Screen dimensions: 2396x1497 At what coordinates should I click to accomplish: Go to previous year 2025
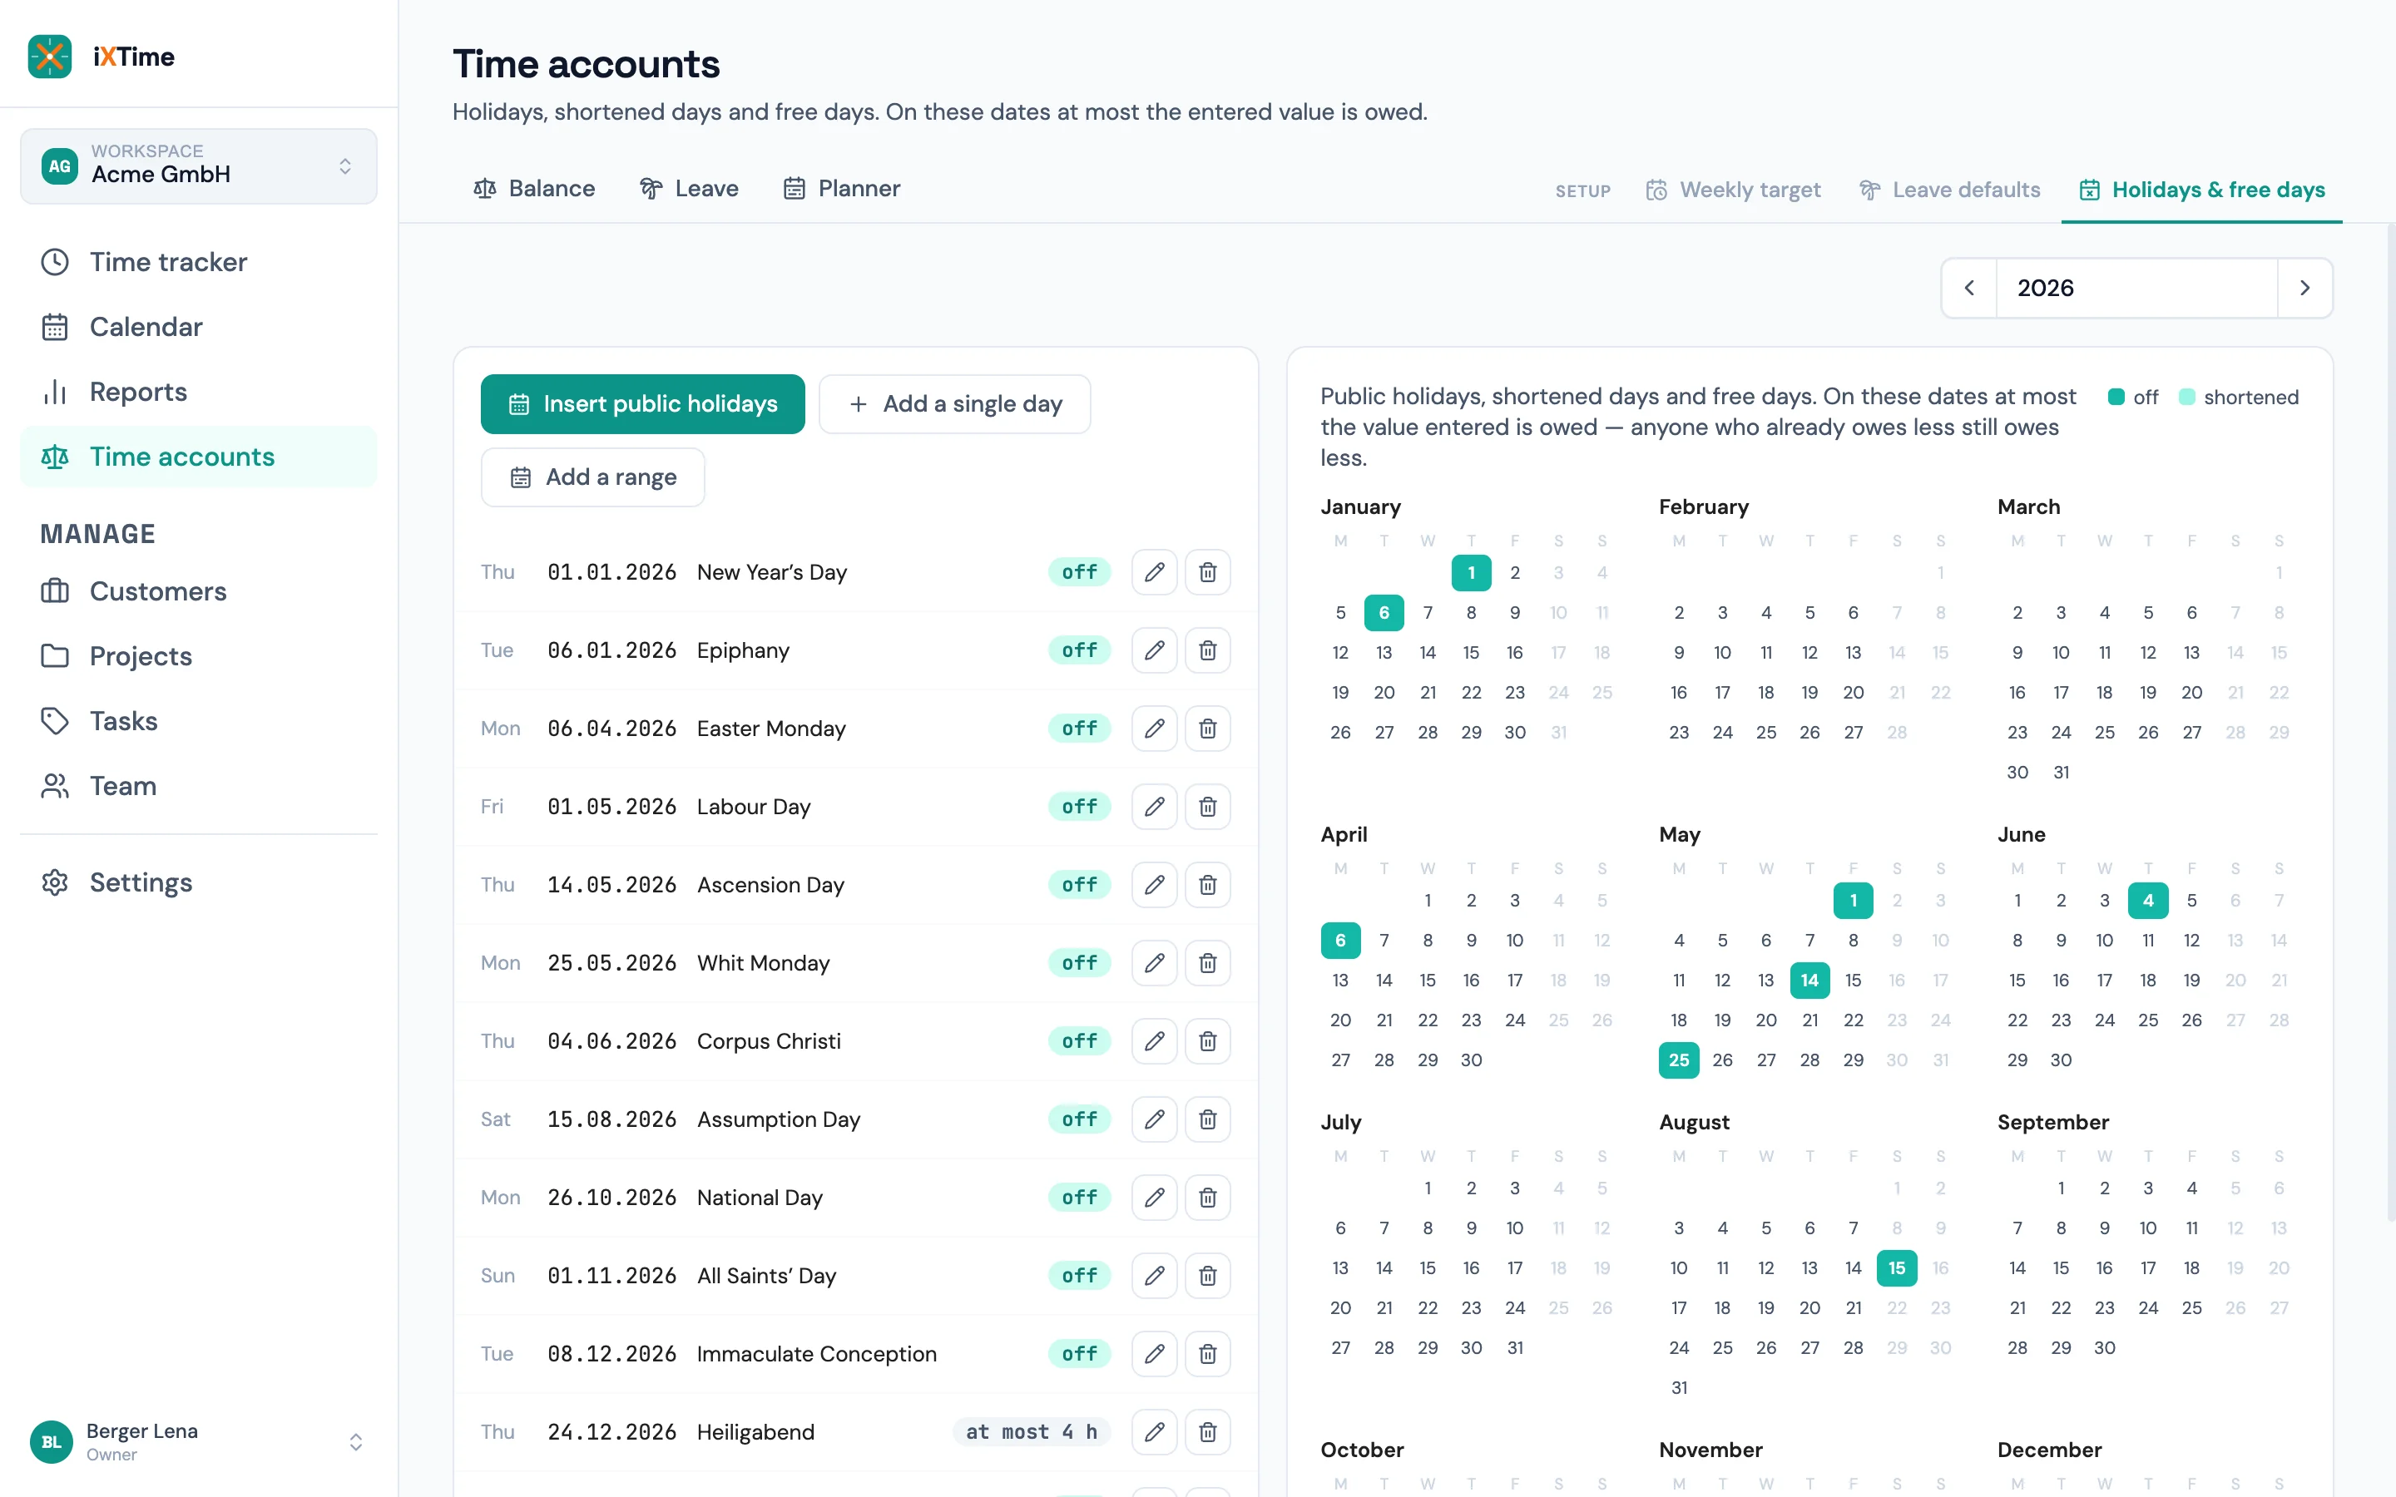click(1968, 288)
